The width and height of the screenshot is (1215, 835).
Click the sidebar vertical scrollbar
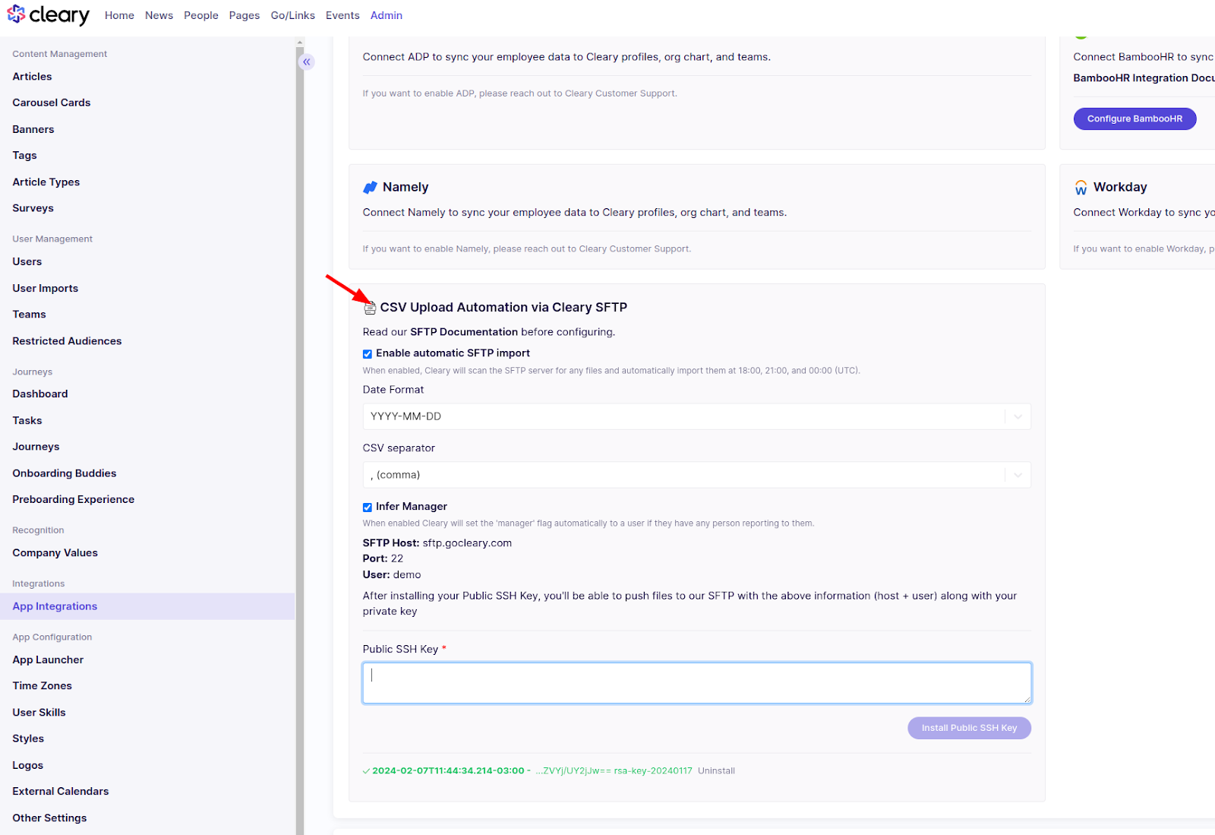point(300,441)
